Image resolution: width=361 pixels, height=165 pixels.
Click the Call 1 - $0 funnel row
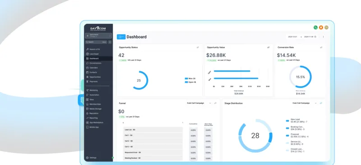point(153,135)
